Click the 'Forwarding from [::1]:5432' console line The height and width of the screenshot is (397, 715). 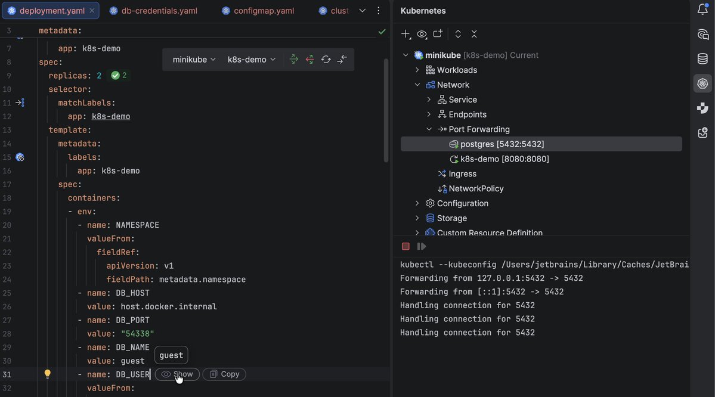tap(482, 291)
